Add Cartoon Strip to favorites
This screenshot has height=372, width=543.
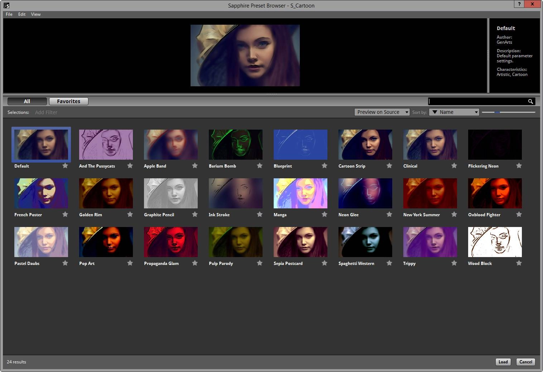pos(389,165)
